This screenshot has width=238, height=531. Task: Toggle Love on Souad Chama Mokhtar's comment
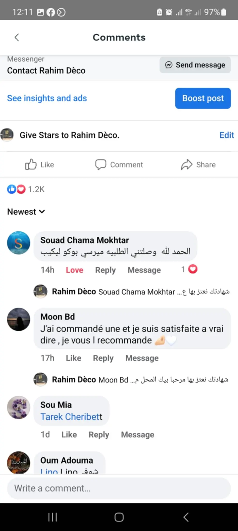[74, 270]
